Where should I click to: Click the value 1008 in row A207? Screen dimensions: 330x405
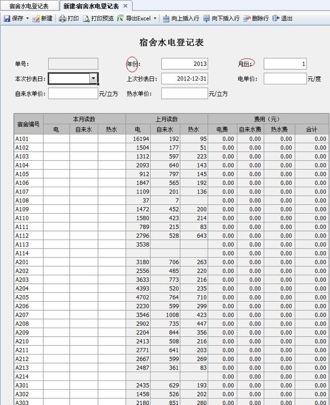click(x=172, y=314)
